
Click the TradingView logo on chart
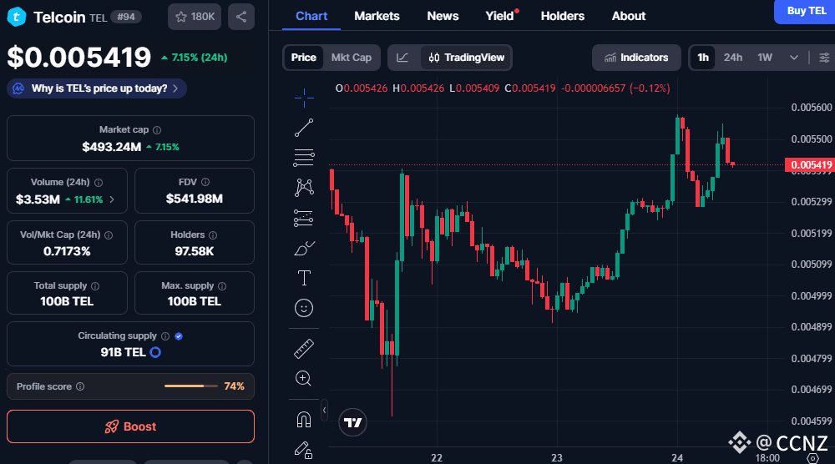(x=352, y=422)
